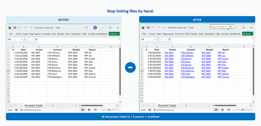Click next sheet arrow in BEFORE window
This screenshot has height=126, width=261.
coord(15,105)
